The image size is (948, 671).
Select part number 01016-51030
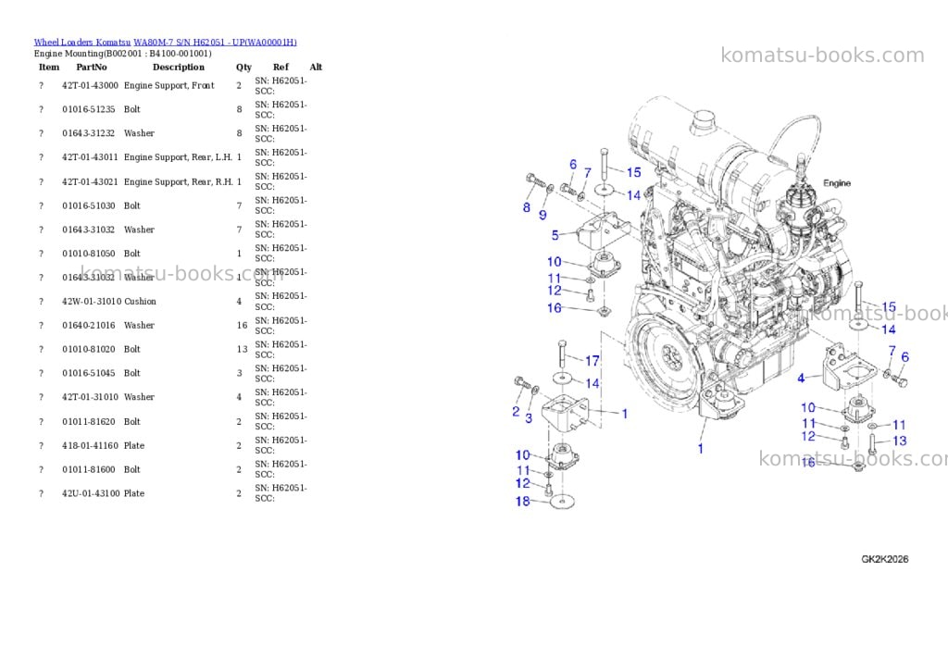[x=88, y=205]
